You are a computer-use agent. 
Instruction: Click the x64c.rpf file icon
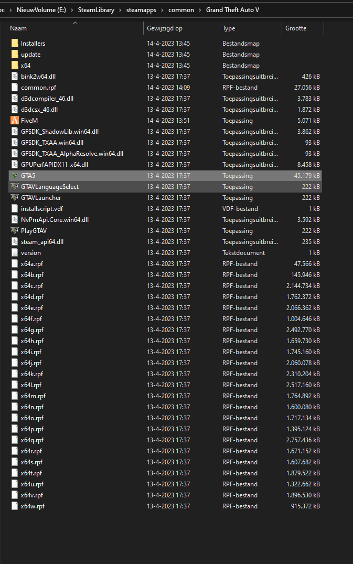[x=15, y=285]
